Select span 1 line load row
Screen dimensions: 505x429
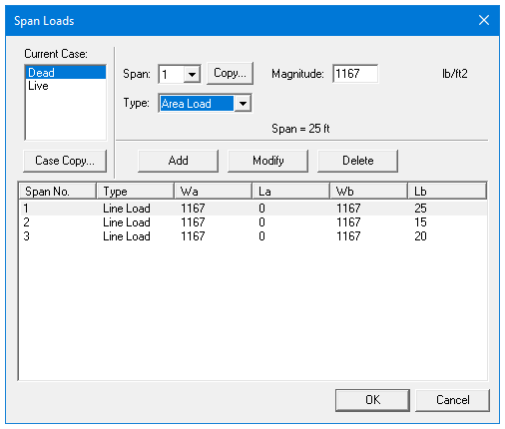point(253,209)
